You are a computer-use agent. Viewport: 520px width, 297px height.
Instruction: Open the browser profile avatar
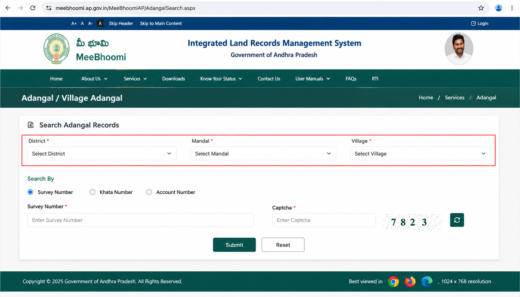[499, 8]
